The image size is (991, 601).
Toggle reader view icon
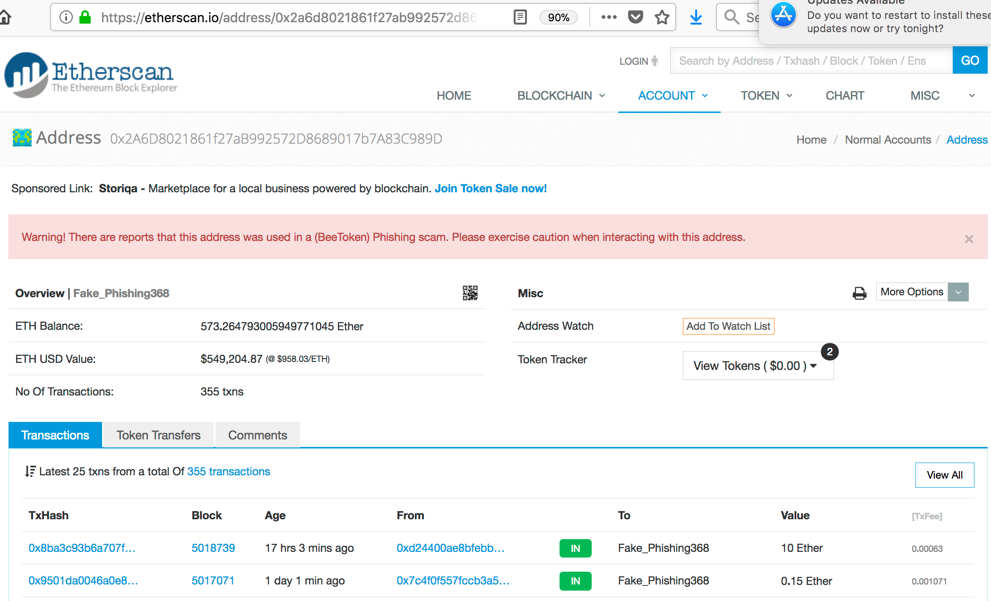520,17
